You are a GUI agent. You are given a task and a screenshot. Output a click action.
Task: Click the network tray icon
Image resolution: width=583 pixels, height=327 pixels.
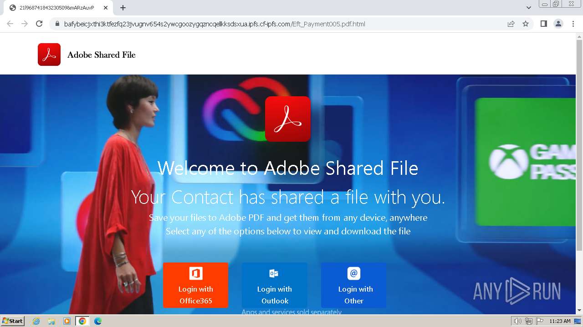click(529, 321)
